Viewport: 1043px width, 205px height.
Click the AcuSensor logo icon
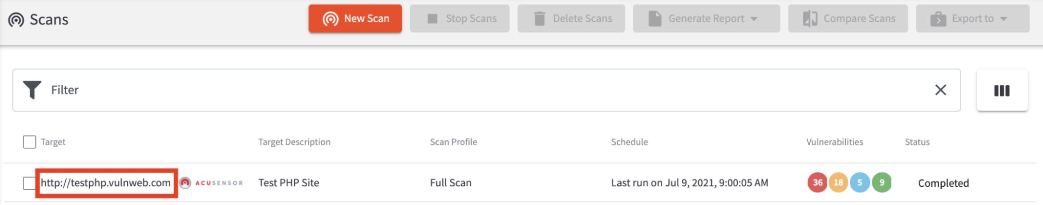[x=185, y=183]
